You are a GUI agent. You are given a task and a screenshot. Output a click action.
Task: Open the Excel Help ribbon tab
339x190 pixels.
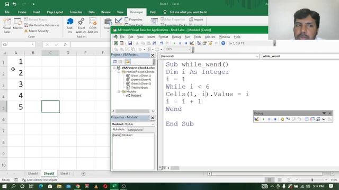153,12
